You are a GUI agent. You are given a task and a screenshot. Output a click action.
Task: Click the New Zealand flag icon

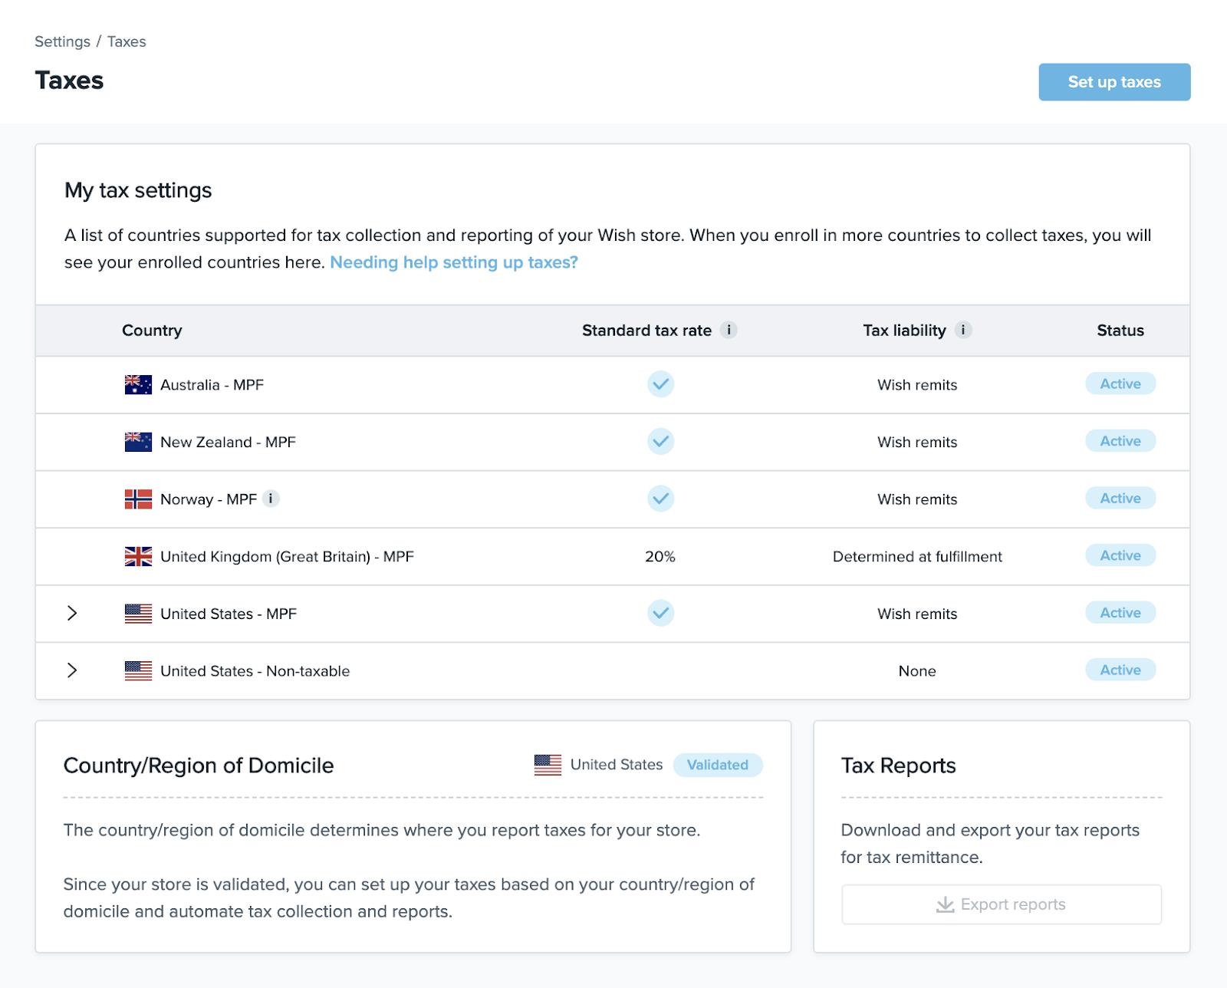[138, 442]
